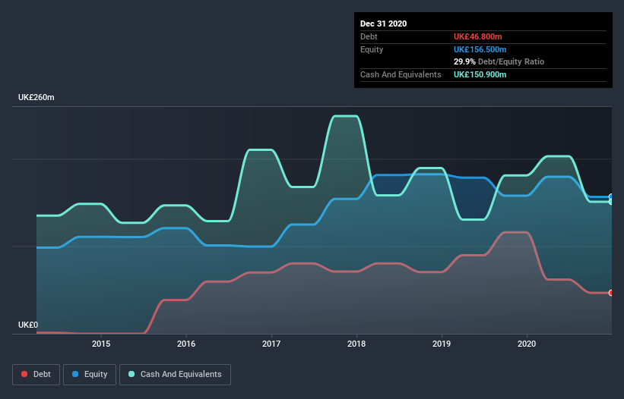Viewport: 624px width, 399px height.
Task: Click the blue Equity legend dot
Action: point(74,374)
